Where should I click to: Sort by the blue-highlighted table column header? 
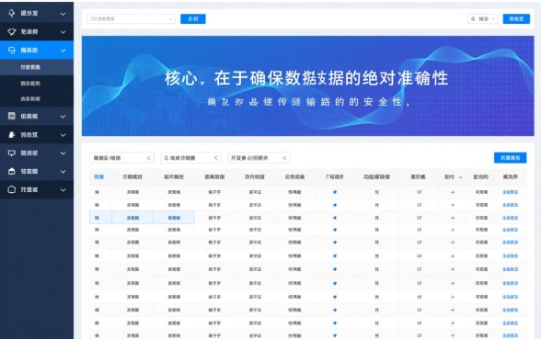tap(98, 176)
